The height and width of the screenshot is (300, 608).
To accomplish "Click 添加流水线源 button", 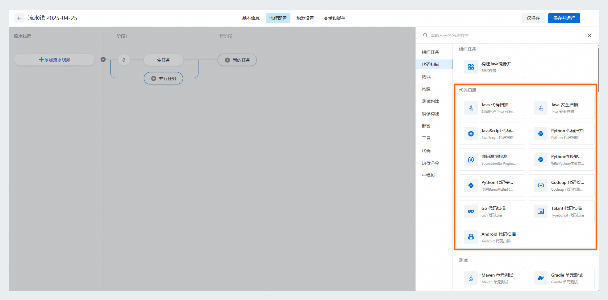I will click(54, 60).
